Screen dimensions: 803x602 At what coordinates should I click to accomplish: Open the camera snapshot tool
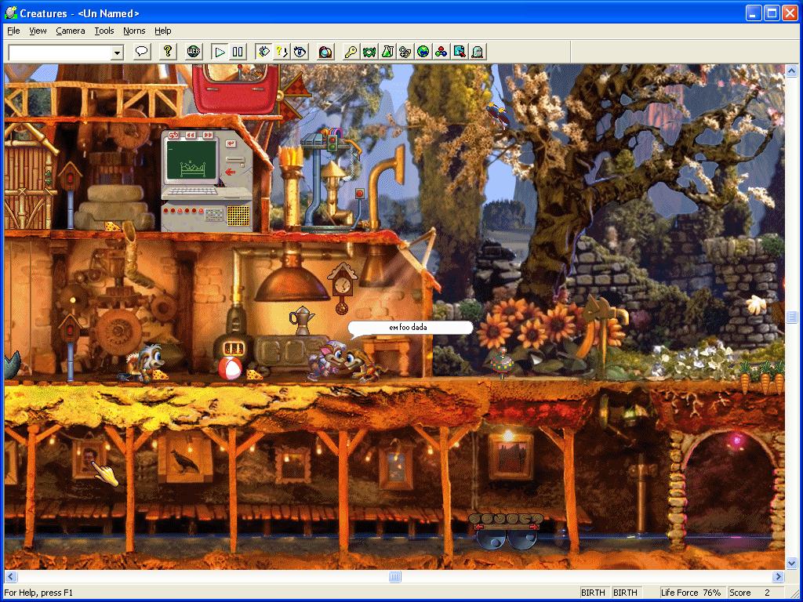(x=325, y=52)
